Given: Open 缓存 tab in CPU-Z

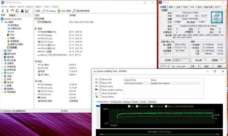Looking at the screenshot, I should click(x=171, y=7).
